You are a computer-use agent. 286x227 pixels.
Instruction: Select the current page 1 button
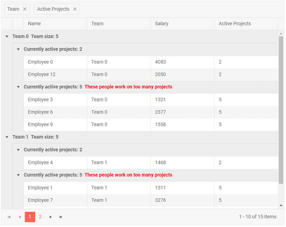(x=30, y=217)
